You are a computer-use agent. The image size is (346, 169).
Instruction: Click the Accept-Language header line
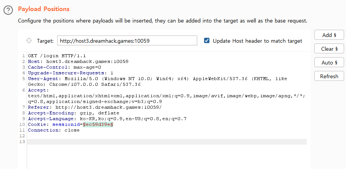(107, 119)
